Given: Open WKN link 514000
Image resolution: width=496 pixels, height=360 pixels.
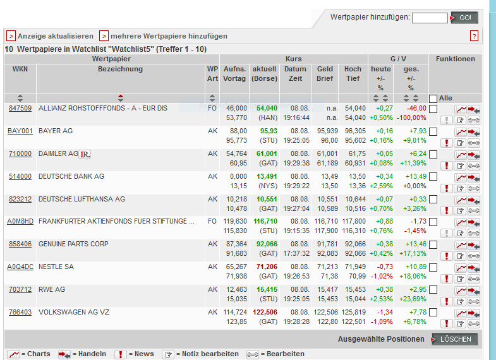Looking at the screenshot, I should coord(20,176).
